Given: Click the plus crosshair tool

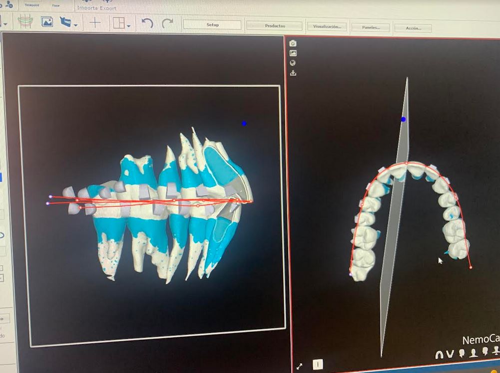Looking at the screenshot, I should point(95,22).
